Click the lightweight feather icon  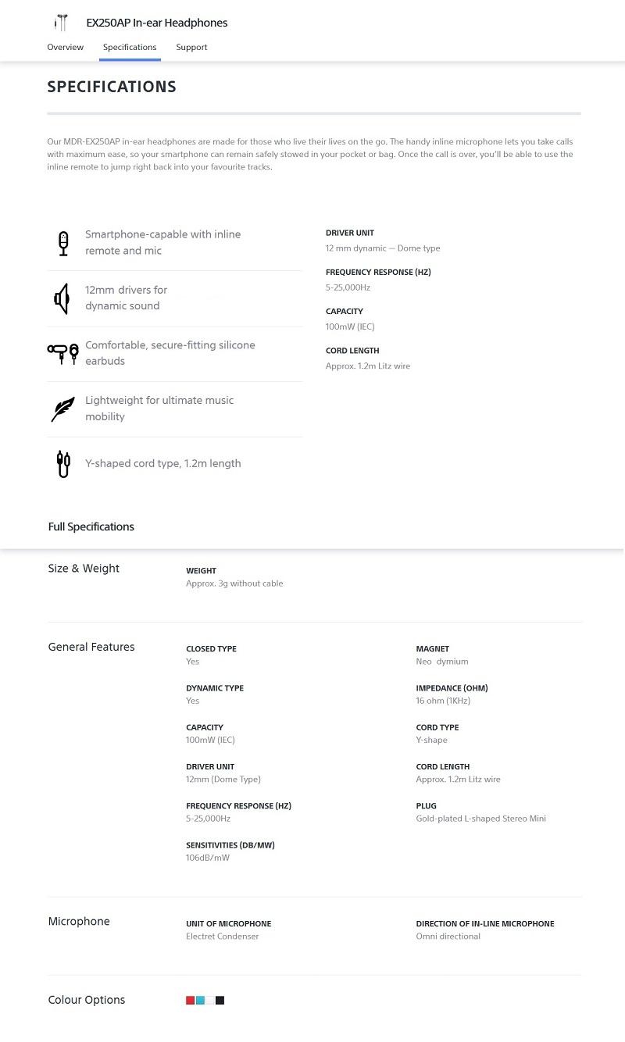62,409
